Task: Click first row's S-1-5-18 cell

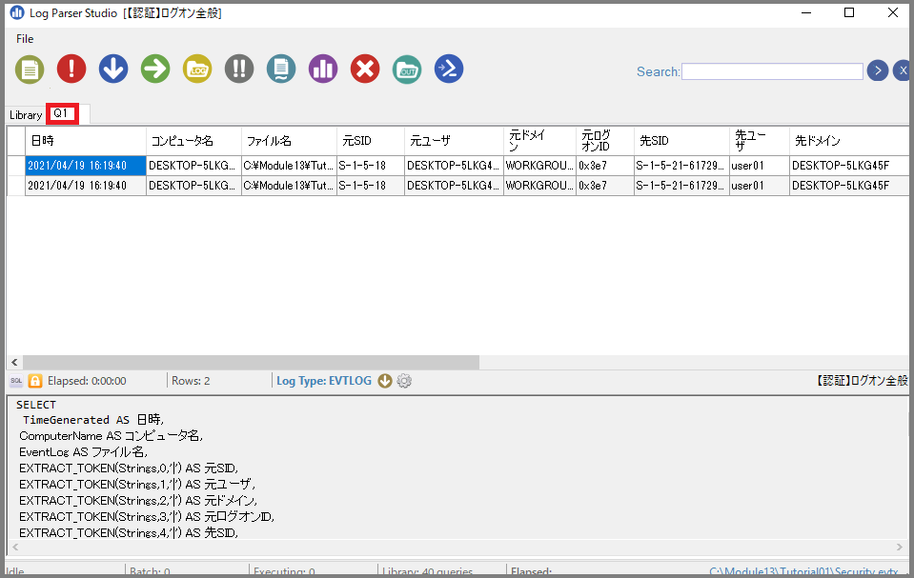Action: click(x=371, y=166)
